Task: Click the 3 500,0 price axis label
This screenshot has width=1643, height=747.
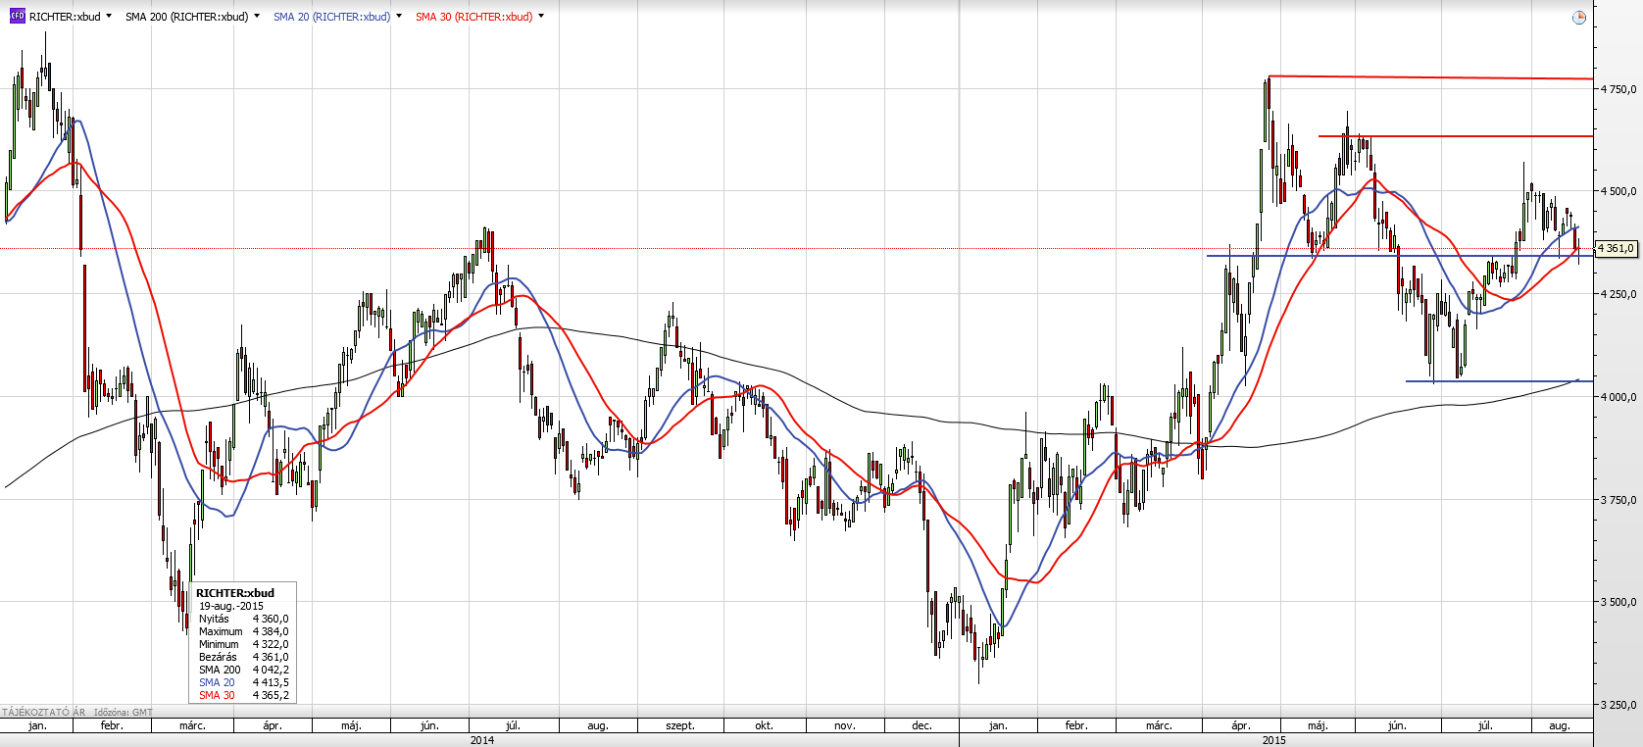Action: click(1618, 602)
